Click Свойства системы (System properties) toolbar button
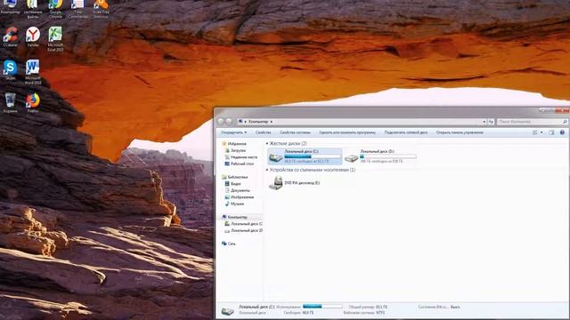 [x=295, y=132]
